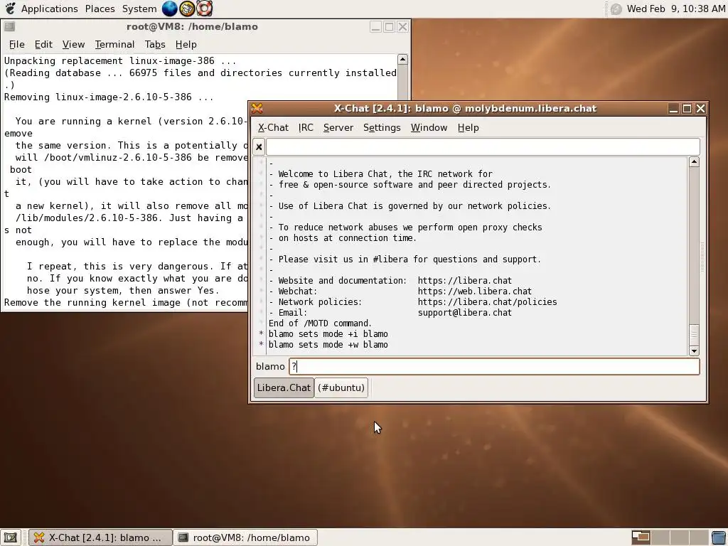
Task: Open the System menu
Action: pos(139,9)
